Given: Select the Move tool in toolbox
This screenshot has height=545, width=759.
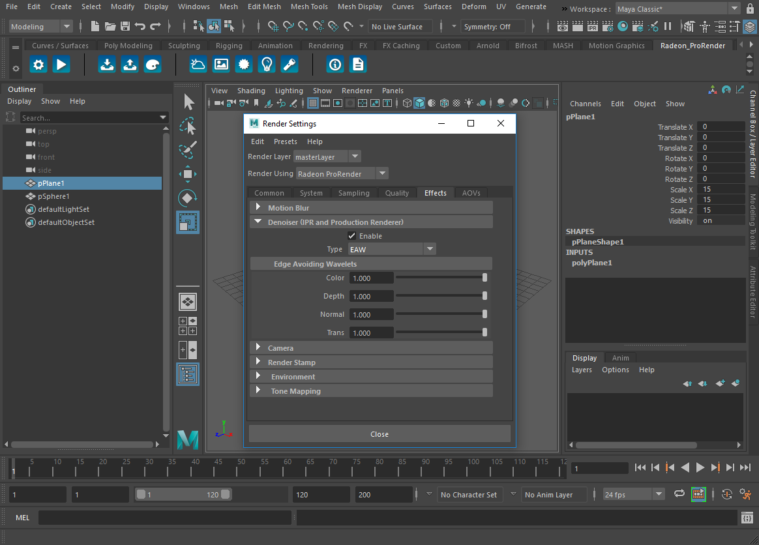Looking at the screenshot, I should point(188,174).
